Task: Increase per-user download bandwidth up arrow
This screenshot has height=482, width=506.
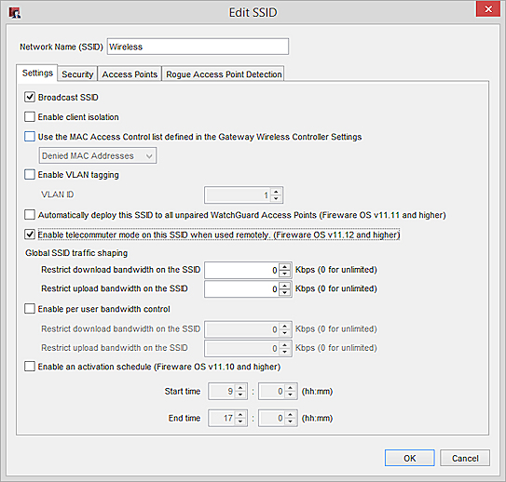Action: click(284, 326)
